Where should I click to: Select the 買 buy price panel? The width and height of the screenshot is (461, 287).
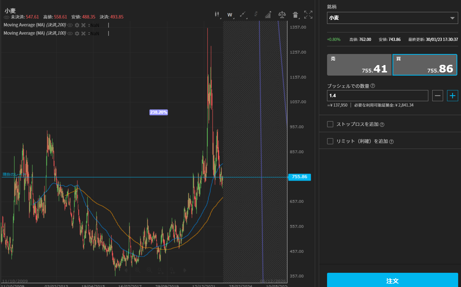click(x=425, y=65)
